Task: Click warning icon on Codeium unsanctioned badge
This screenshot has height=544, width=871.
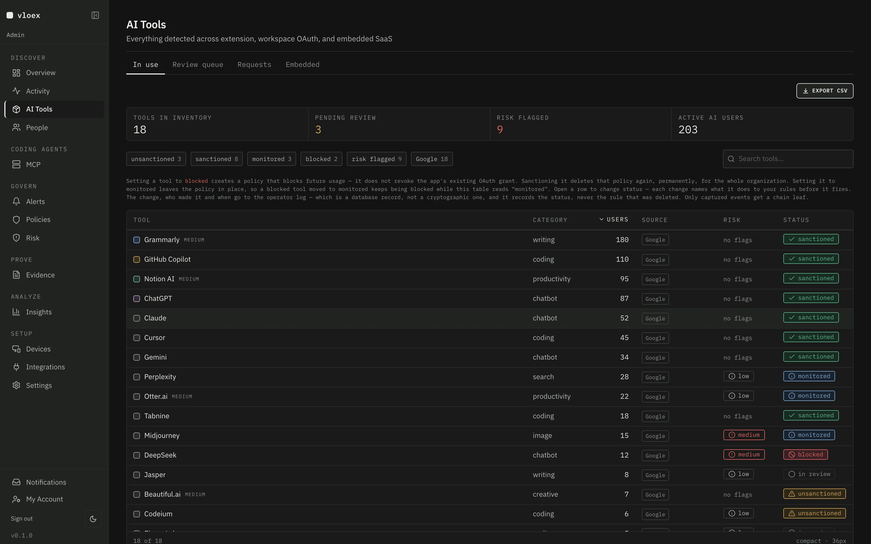Action: point(792,514)
